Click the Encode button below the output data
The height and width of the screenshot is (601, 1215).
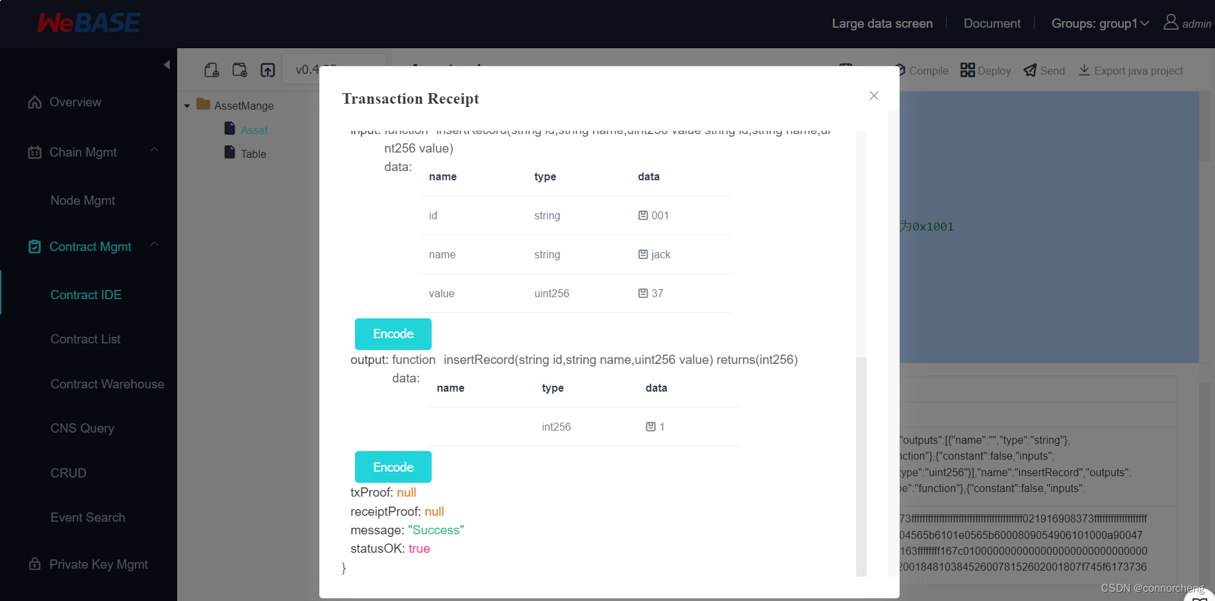(x=393, y=467)
